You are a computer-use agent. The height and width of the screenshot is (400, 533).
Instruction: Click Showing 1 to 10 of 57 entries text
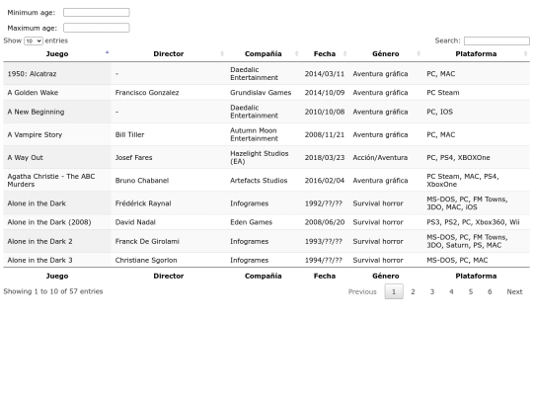click(53, 291)
